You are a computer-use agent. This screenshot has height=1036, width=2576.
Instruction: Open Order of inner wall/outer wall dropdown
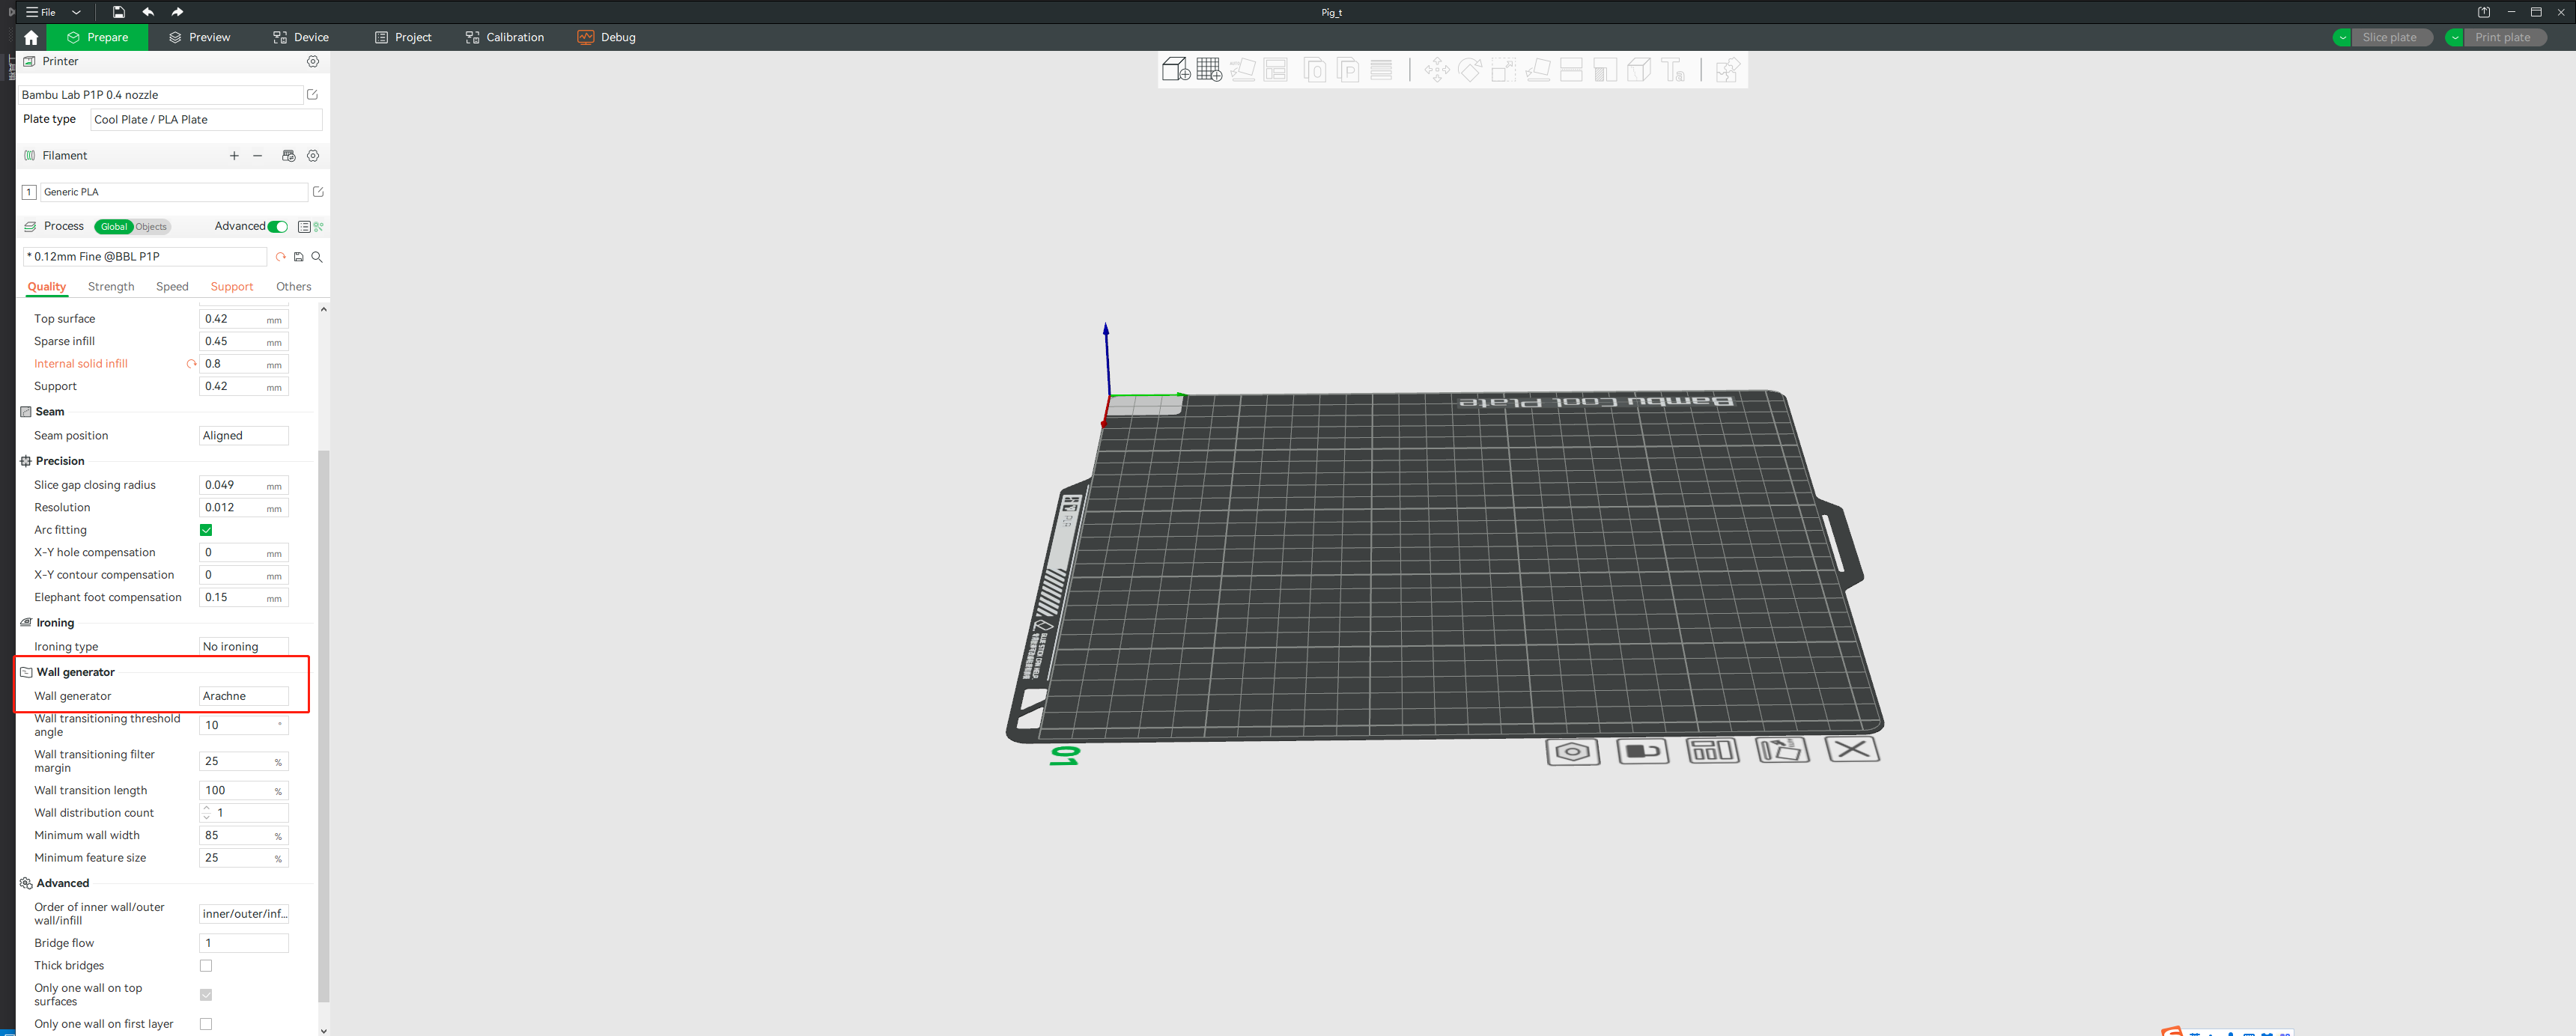(x=244, y=914)
